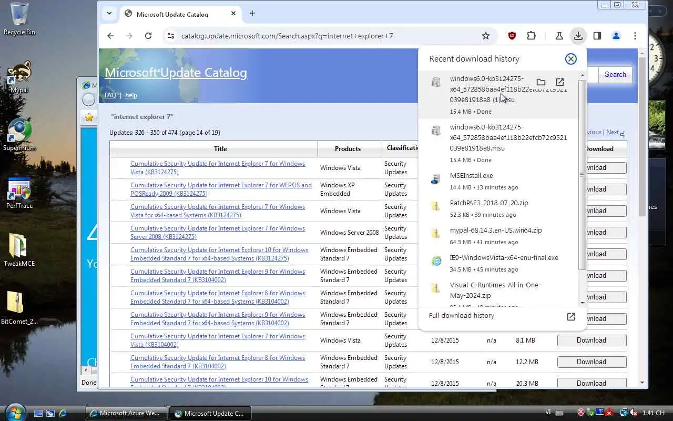Click the system clock 1:41 CH
The width and height of the screenshot is (673, 421).
point(654,413)
